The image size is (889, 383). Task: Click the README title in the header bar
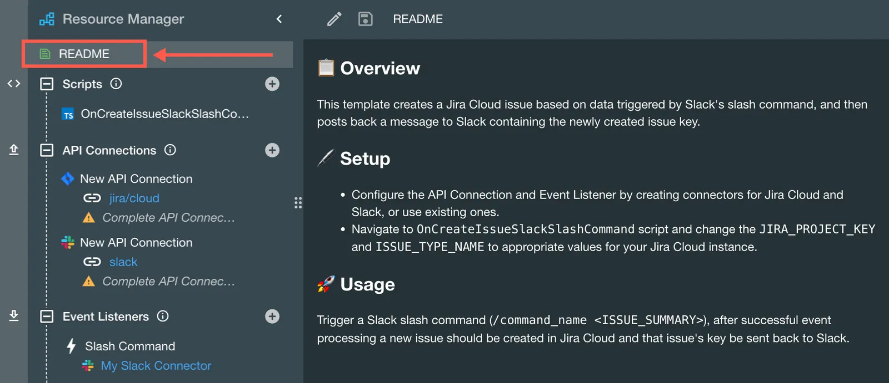tap(418, 19)
